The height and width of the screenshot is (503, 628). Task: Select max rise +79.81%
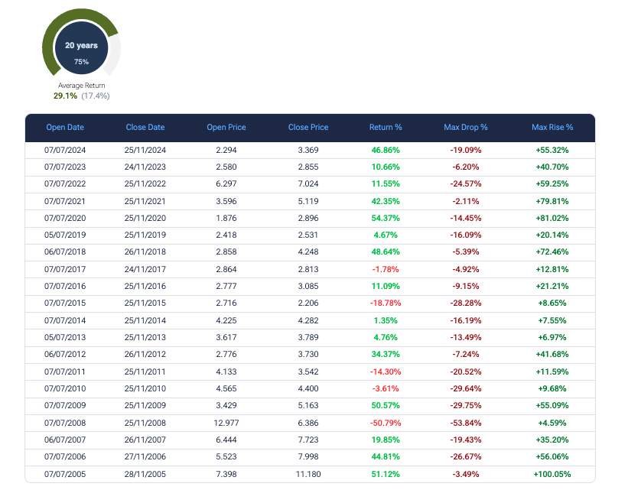(552, 201)
